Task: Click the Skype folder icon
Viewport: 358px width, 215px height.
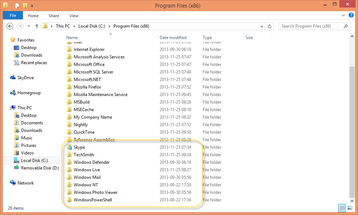Action: click(69, 147)
